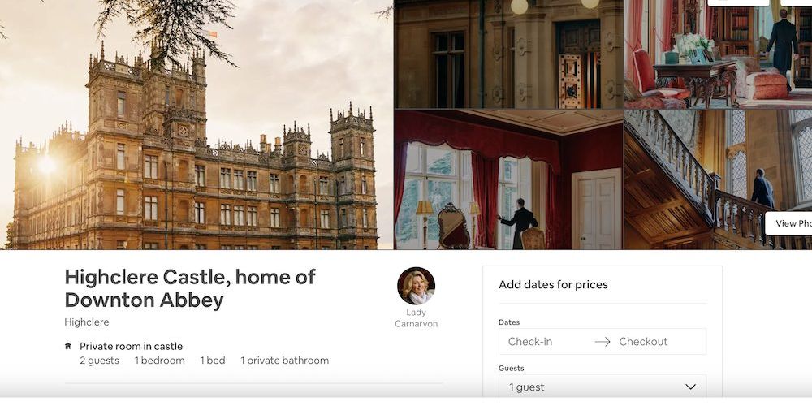Open the 1 guest selector

(603, 387)
